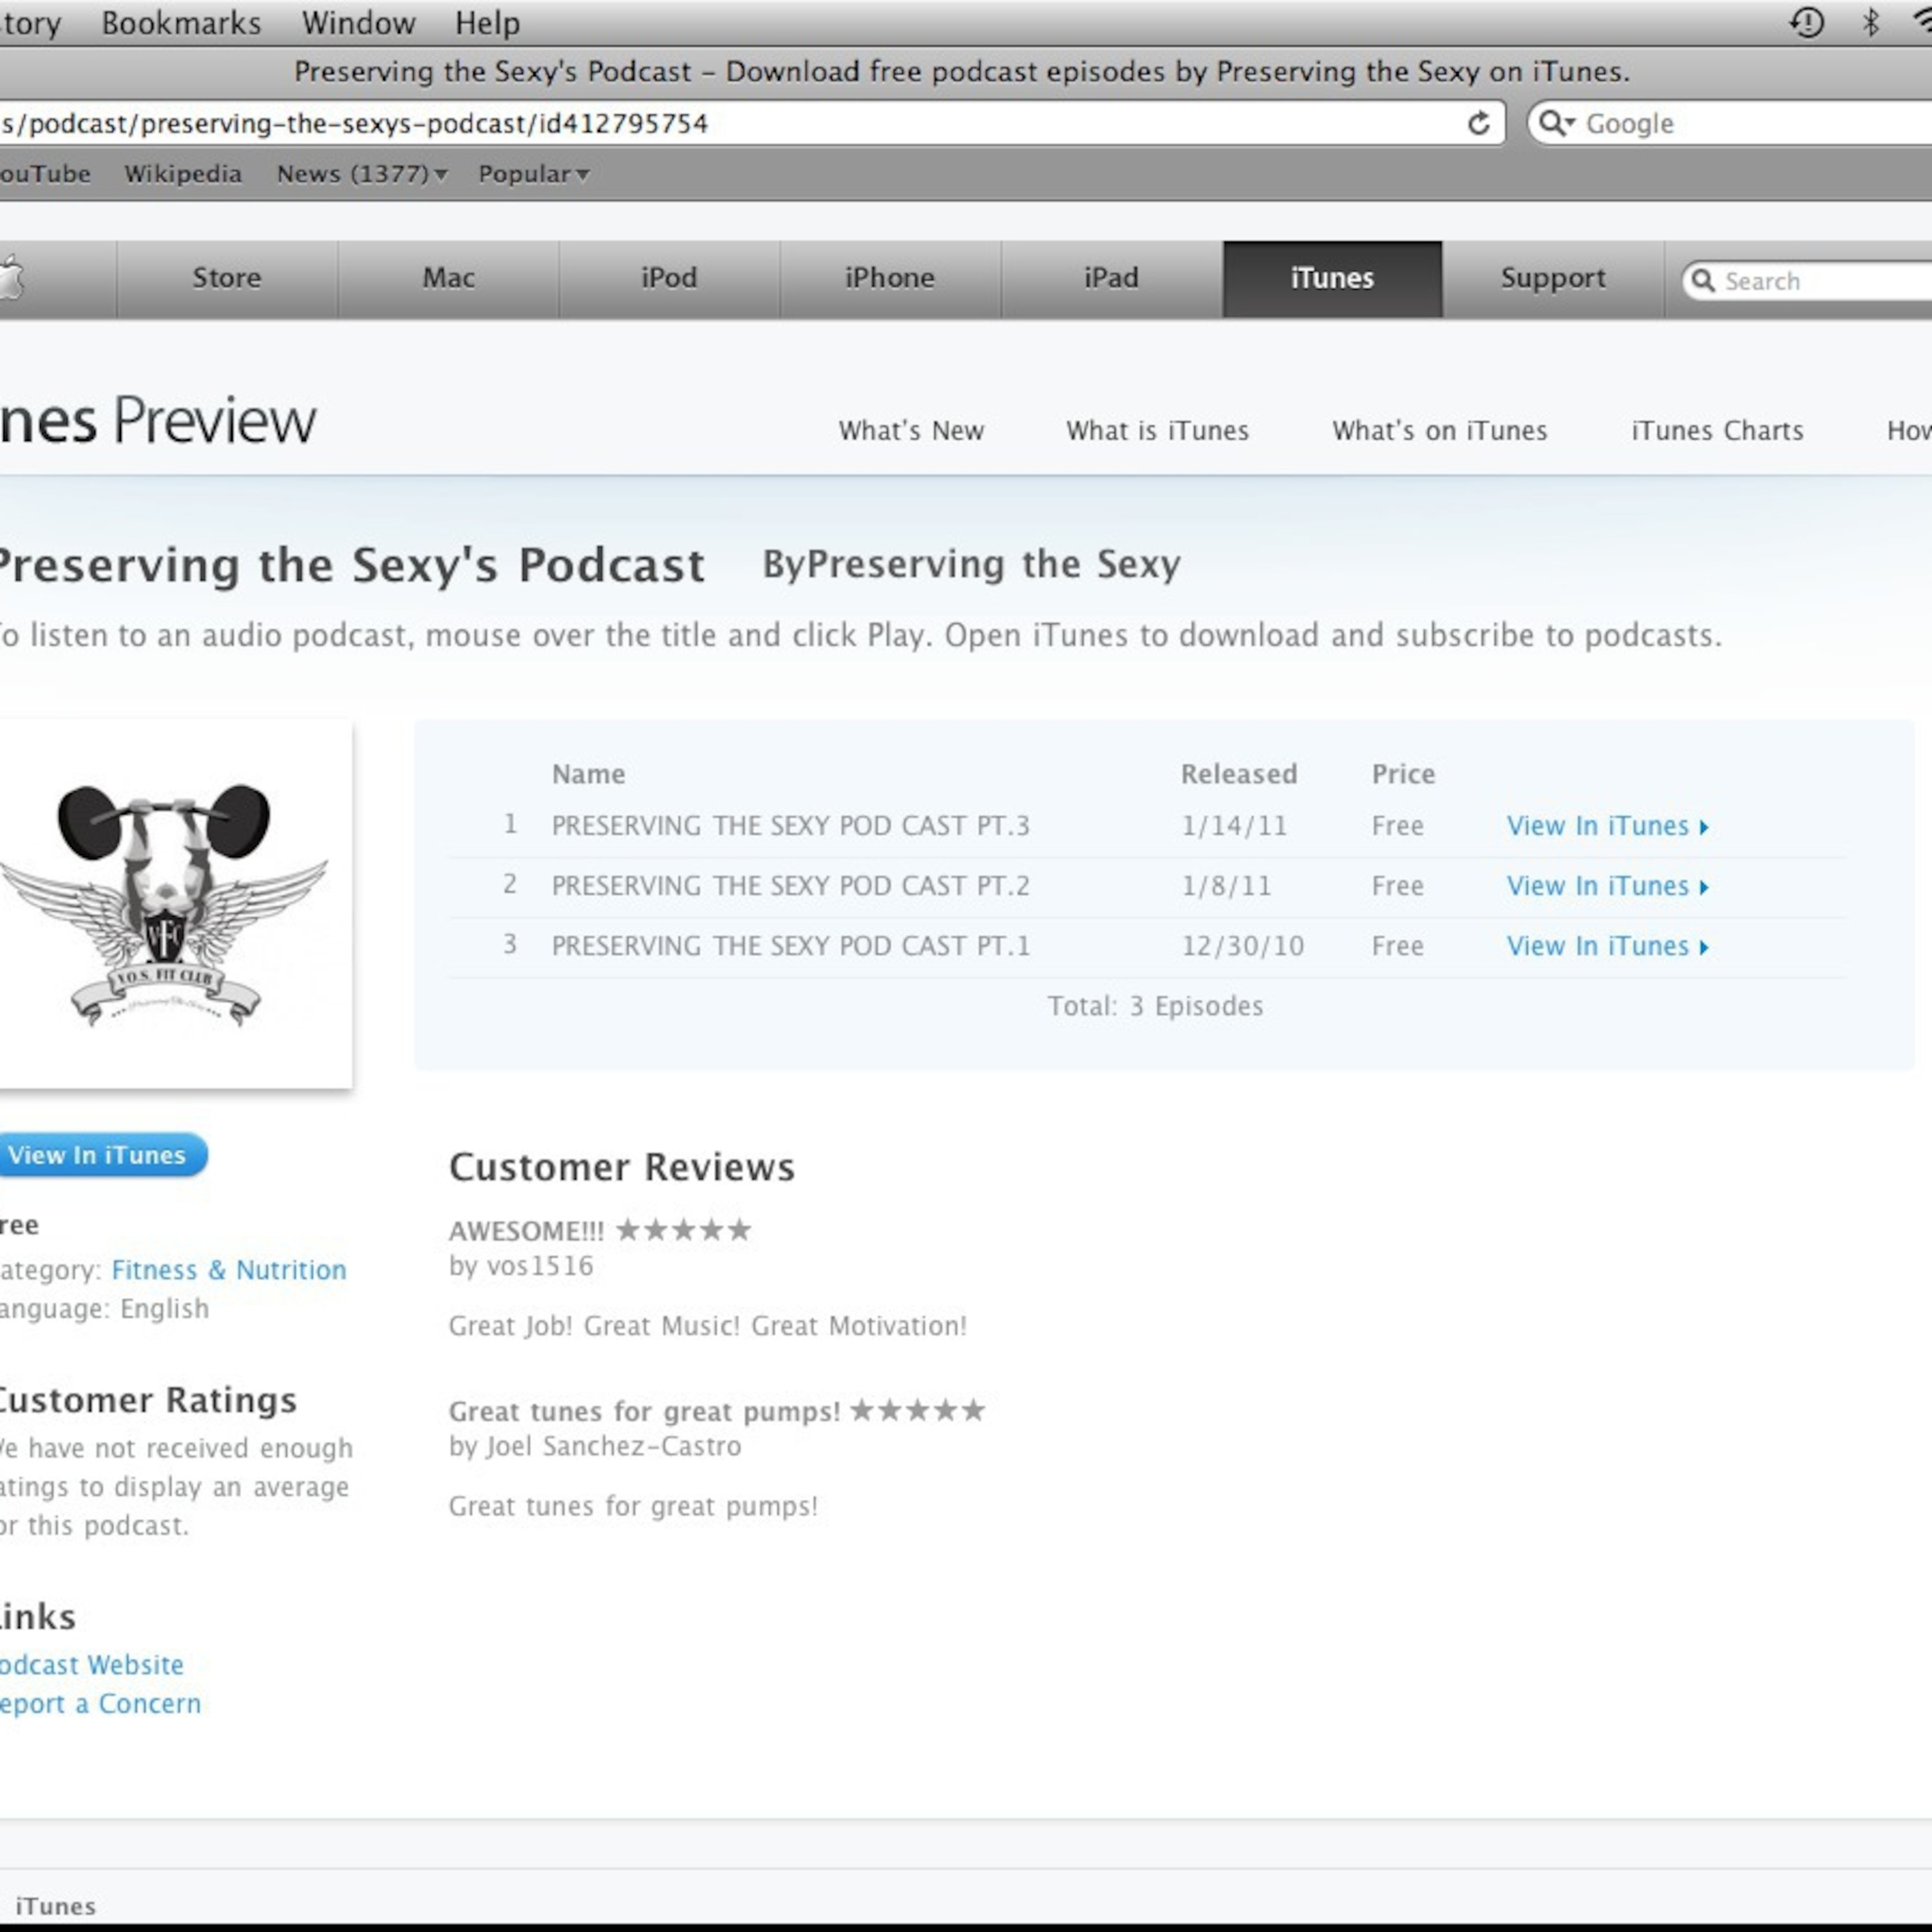Open the Time Machine menu bar icon

tap(1807, 22)
